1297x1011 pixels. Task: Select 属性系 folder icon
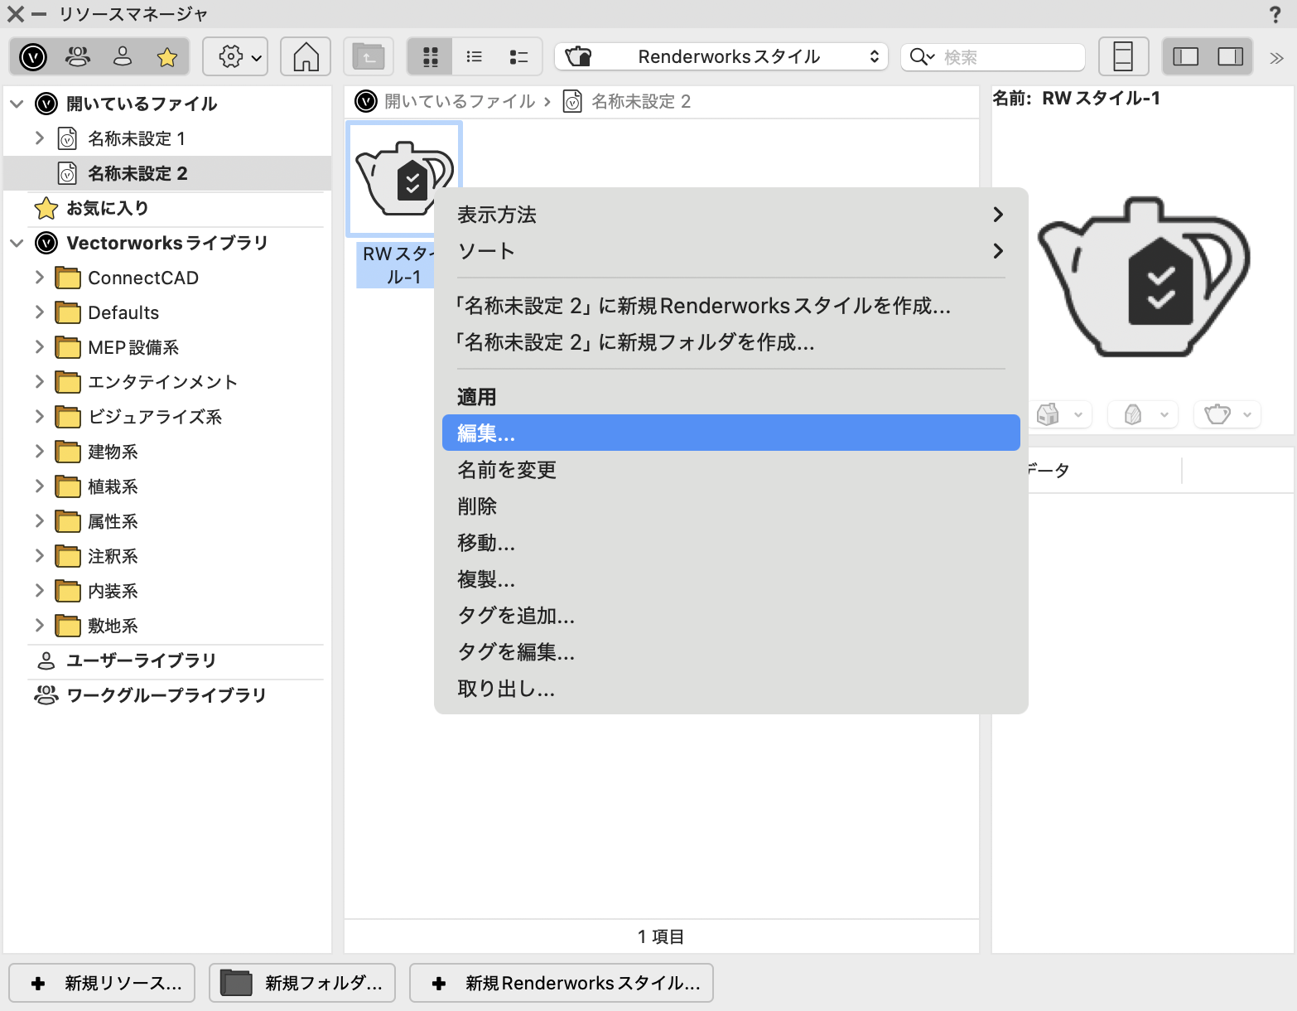click(68, 521)
